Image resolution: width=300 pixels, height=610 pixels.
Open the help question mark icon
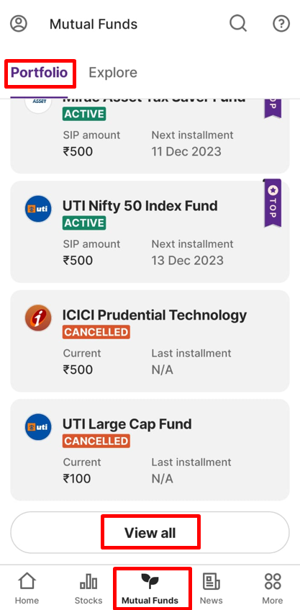281,24
